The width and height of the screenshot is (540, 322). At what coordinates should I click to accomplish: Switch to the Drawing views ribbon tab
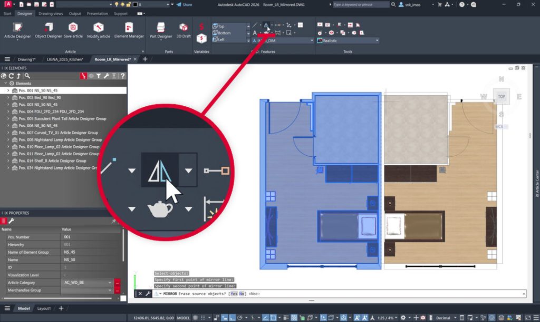(51, 14)
